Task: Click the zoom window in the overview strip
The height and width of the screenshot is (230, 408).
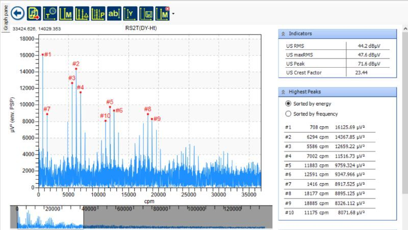Action: click(50, 218)
